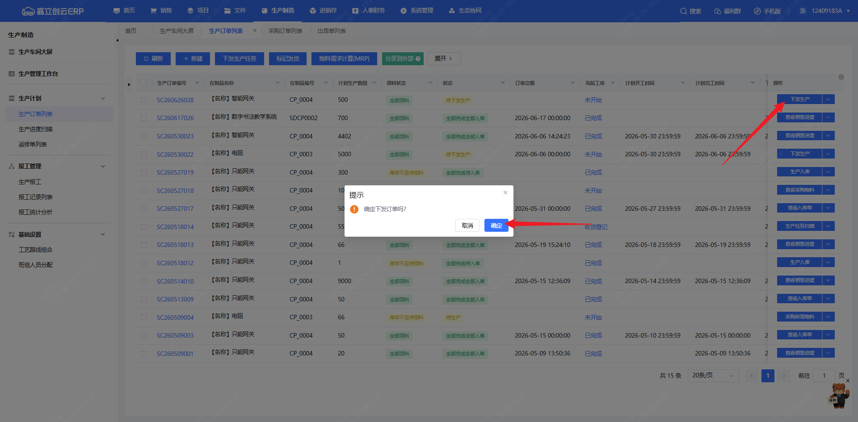Check the row SC260518013 checkbox
Screen dimensions: 858x422
point(143,245)
